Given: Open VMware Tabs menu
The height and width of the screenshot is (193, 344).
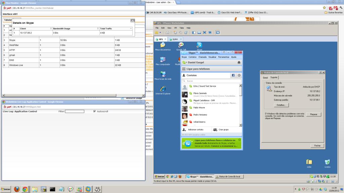Looking at the screenshot, I should coord(181,28).
